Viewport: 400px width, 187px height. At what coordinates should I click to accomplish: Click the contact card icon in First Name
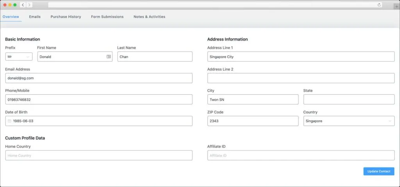[109, 57]
